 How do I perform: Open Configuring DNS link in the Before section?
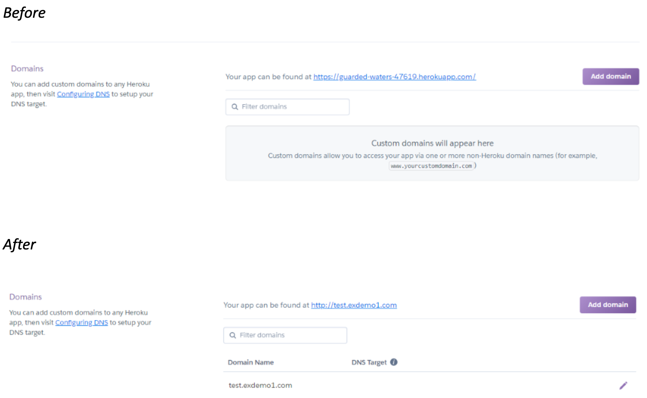click(x=83, y=94)
